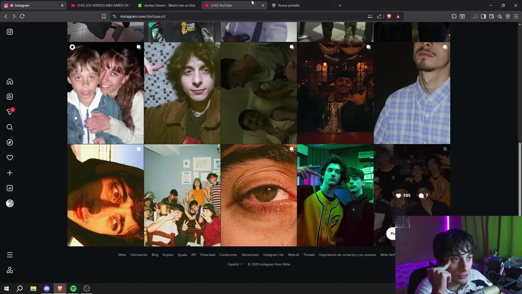Switch to LOS HOTELES MÁS RAROS YouTube tab

pyautogui.click(x=100, y=5)
